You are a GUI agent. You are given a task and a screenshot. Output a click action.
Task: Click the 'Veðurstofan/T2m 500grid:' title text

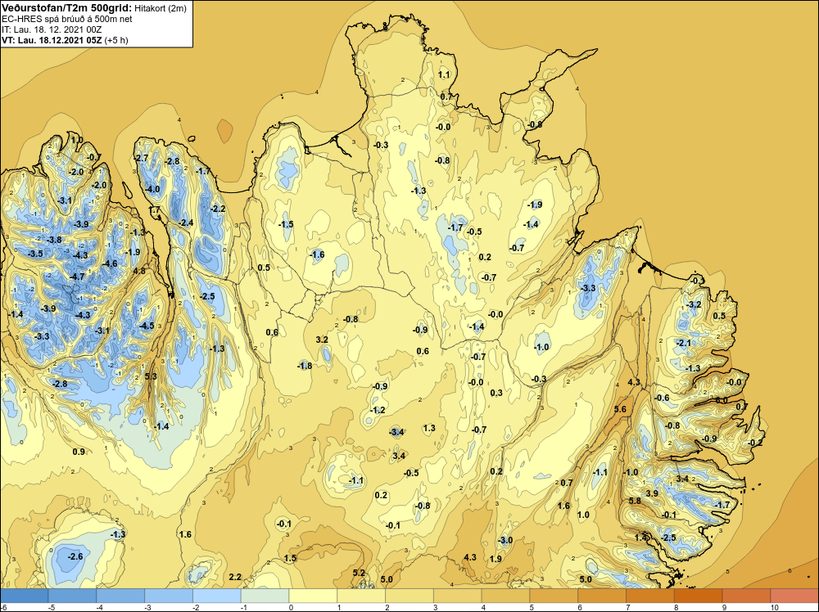click(66, 7)
